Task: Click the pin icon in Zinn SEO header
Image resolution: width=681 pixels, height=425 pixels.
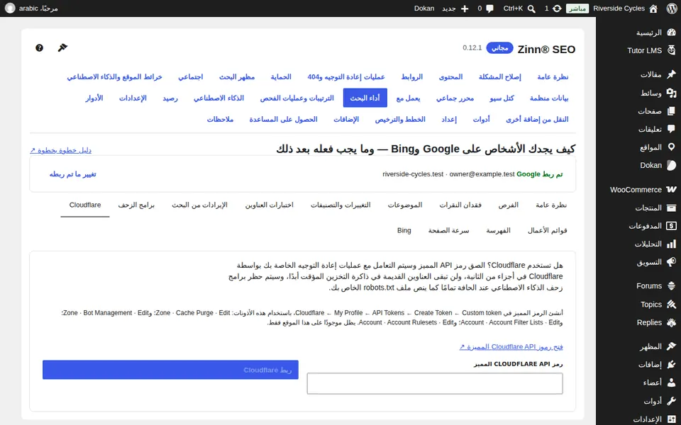Action: (62, 47)
